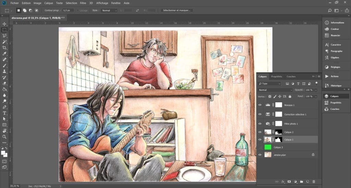Select the Healing Brush tool

click(4, 60)
